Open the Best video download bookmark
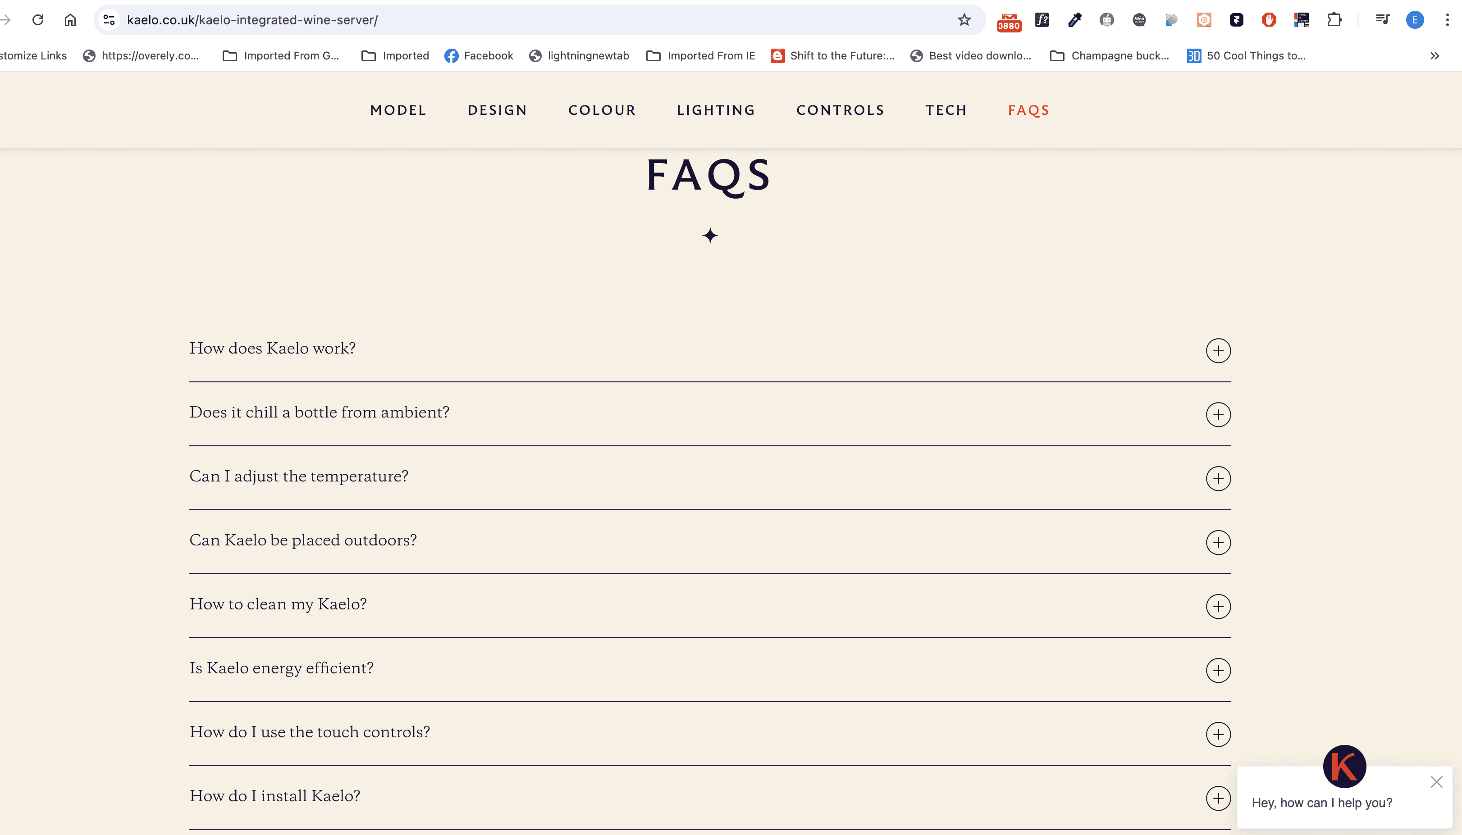Viewport: 1462px width, 835px height. coord(971,56)
